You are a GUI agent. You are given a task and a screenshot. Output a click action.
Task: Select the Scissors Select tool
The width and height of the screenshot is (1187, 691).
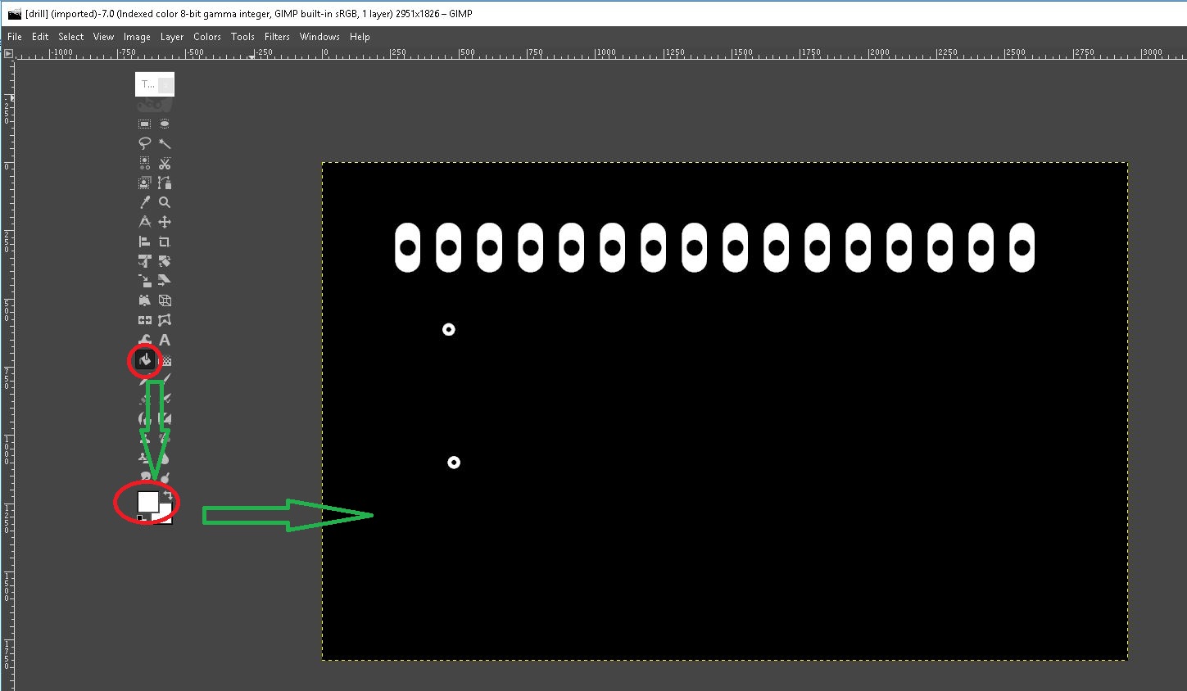pos(165,163)
